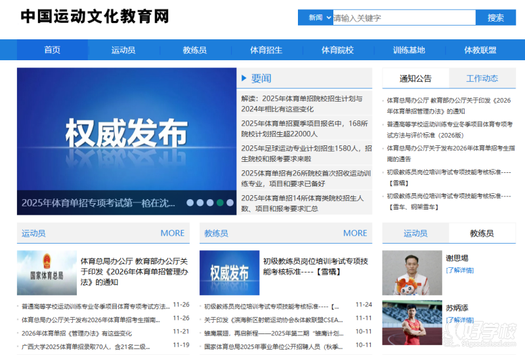Screen dimensions: 525x355
Task: Click the 中国运动文化教育网 site logo
Action: 95,17
